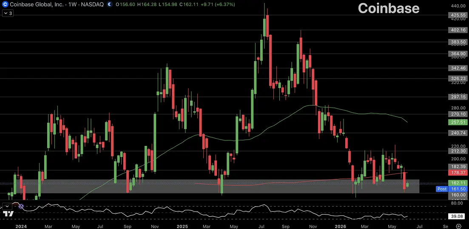
Task: Click the 80.00 RSI scale label
Action: click(457, 204)
